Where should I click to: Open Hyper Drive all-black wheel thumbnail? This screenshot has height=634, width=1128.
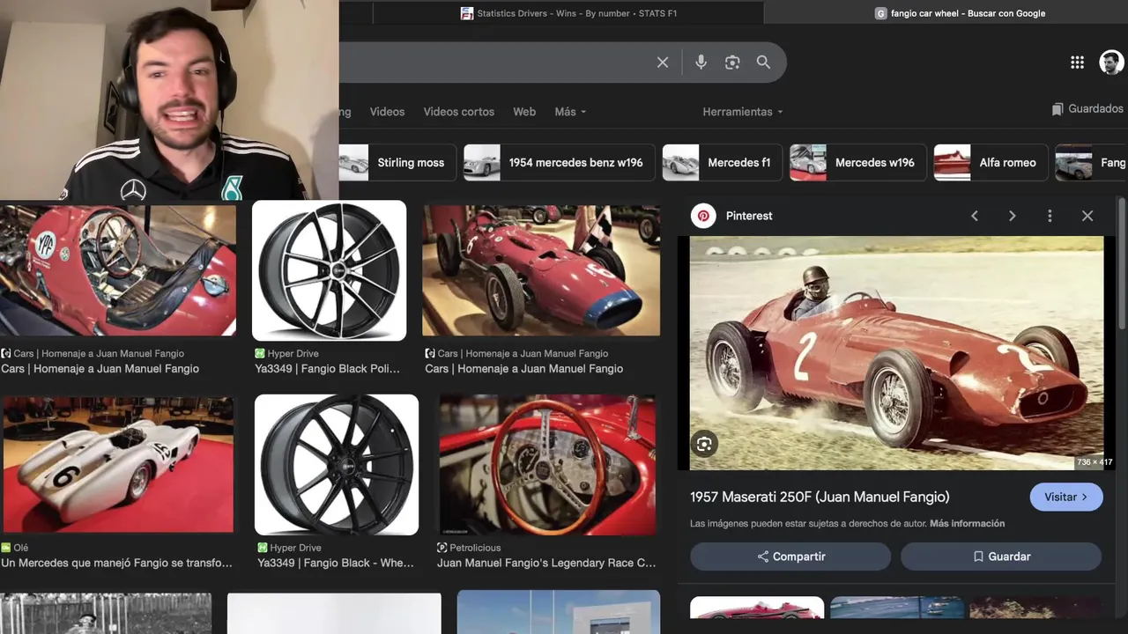(x=337, y=464)
